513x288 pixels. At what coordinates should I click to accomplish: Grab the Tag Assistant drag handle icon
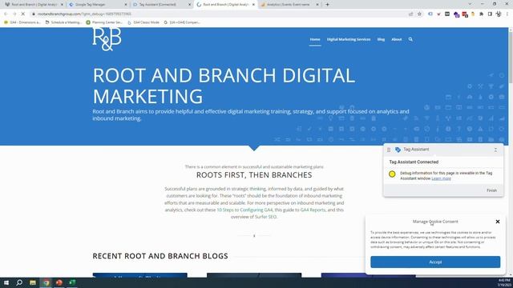(388, 150)
